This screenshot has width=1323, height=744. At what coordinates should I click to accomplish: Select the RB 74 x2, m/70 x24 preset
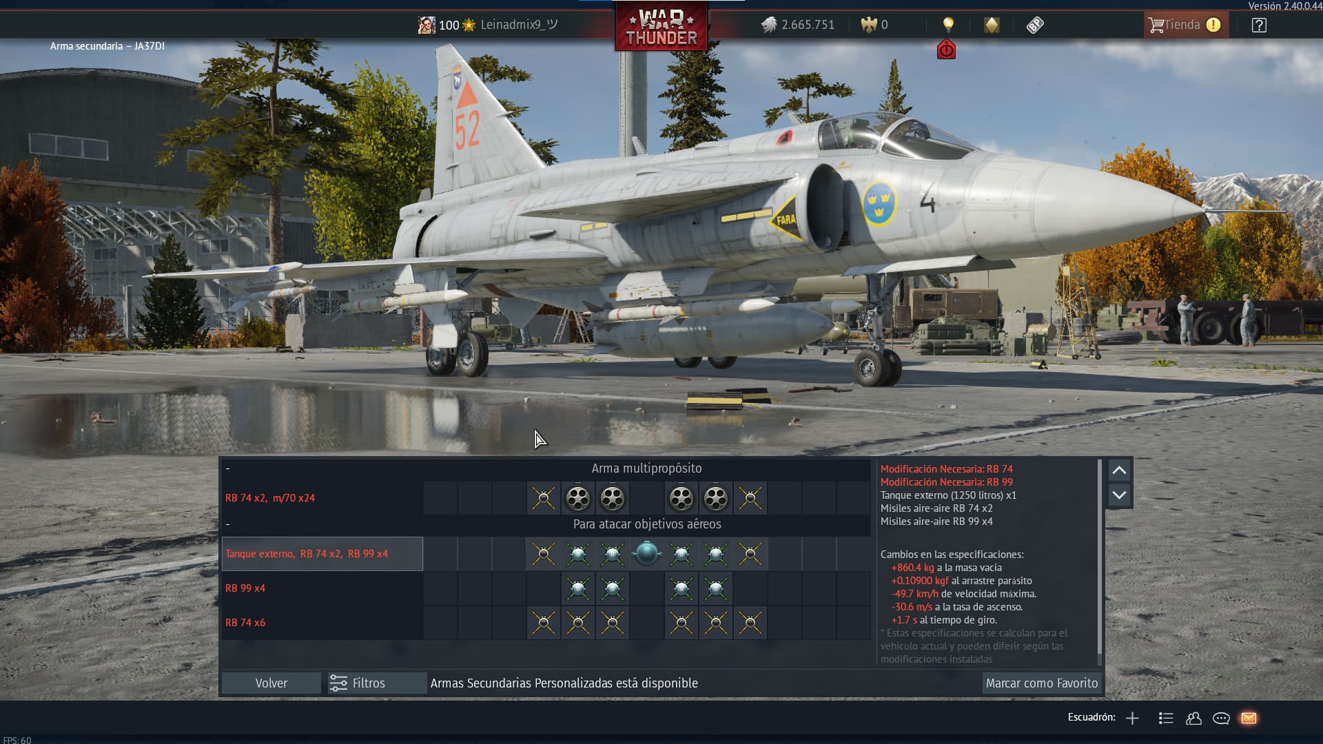(x=322, y=498)
